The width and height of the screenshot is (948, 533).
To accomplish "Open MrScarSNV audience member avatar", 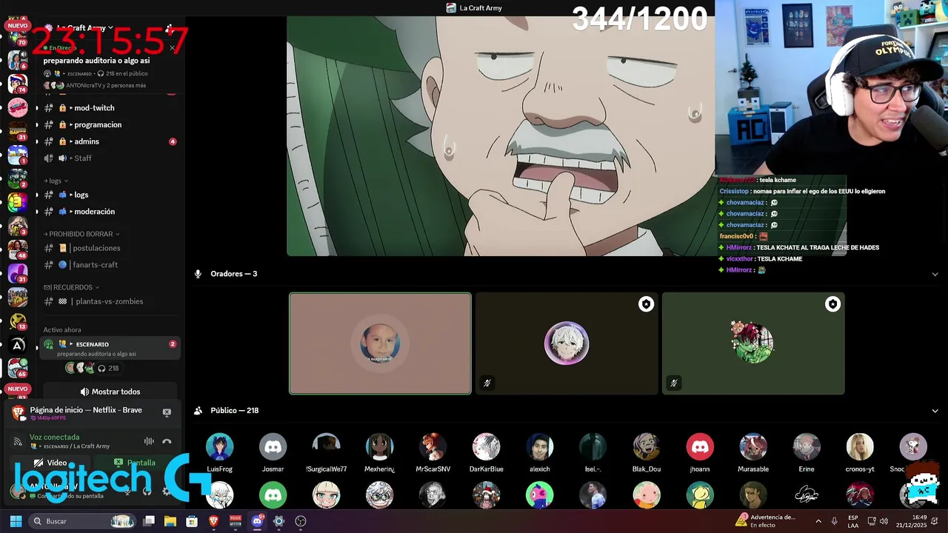I will [433, 446].
